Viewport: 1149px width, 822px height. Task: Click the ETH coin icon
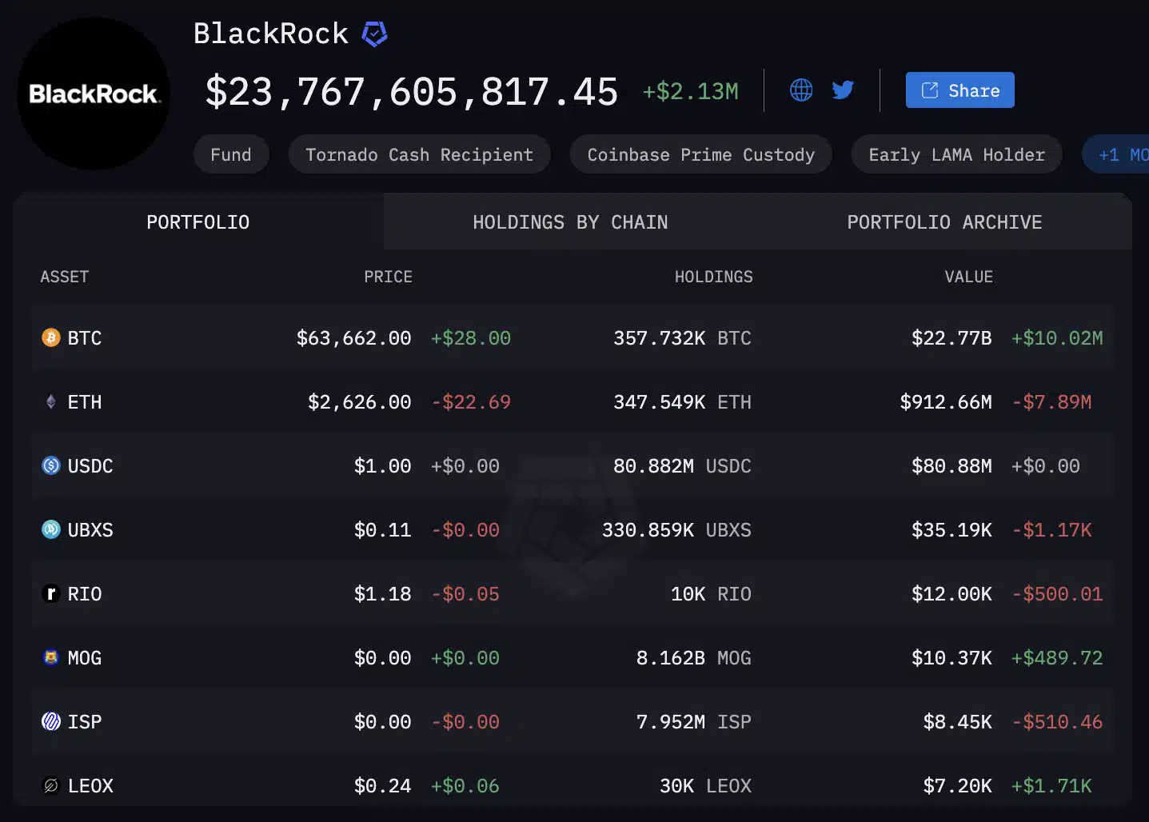[x=51, y=401]
